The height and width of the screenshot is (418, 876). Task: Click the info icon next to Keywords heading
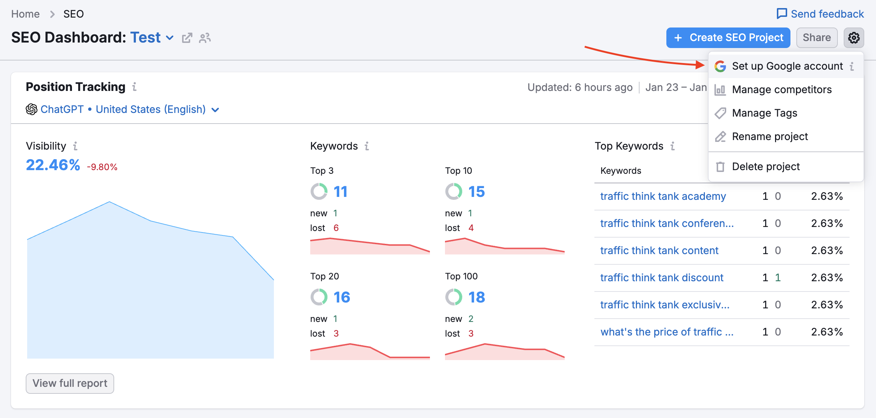coord(366,146)
